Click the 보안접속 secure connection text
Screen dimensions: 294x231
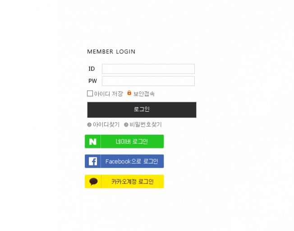[144, 94]
